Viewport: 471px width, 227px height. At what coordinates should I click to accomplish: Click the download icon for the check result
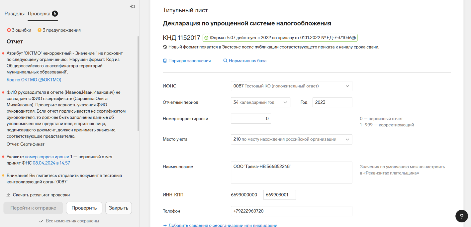click(x=8, y=195)
